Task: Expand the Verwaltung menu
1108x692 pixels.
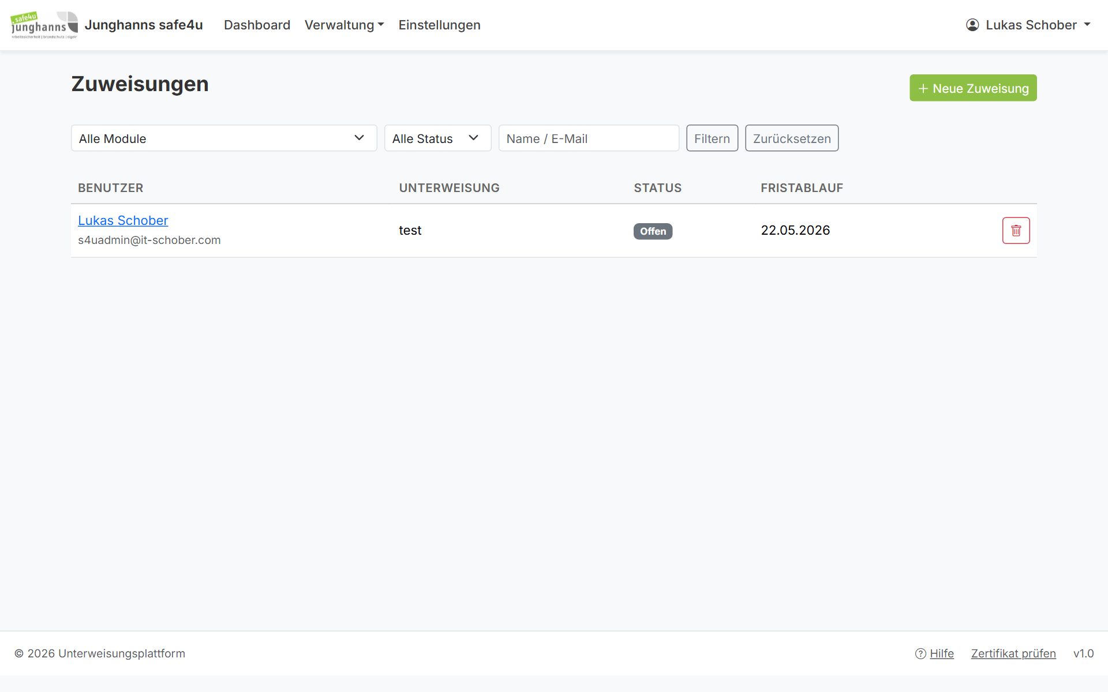Action: click(344, 25)
